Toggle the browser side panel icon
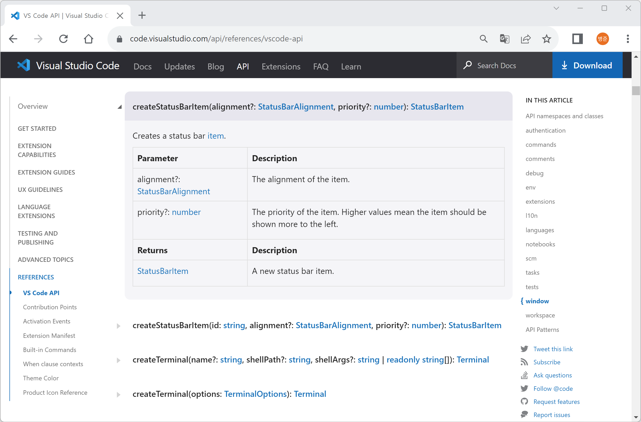Image resolution: width=641 pixels, height=422 pixels. pyautogui.click(x=577, y=39)
